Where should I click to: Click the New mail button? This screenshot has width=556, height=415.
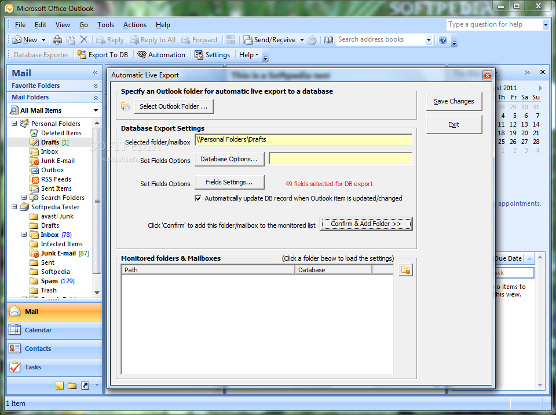(x=25, y=40)
